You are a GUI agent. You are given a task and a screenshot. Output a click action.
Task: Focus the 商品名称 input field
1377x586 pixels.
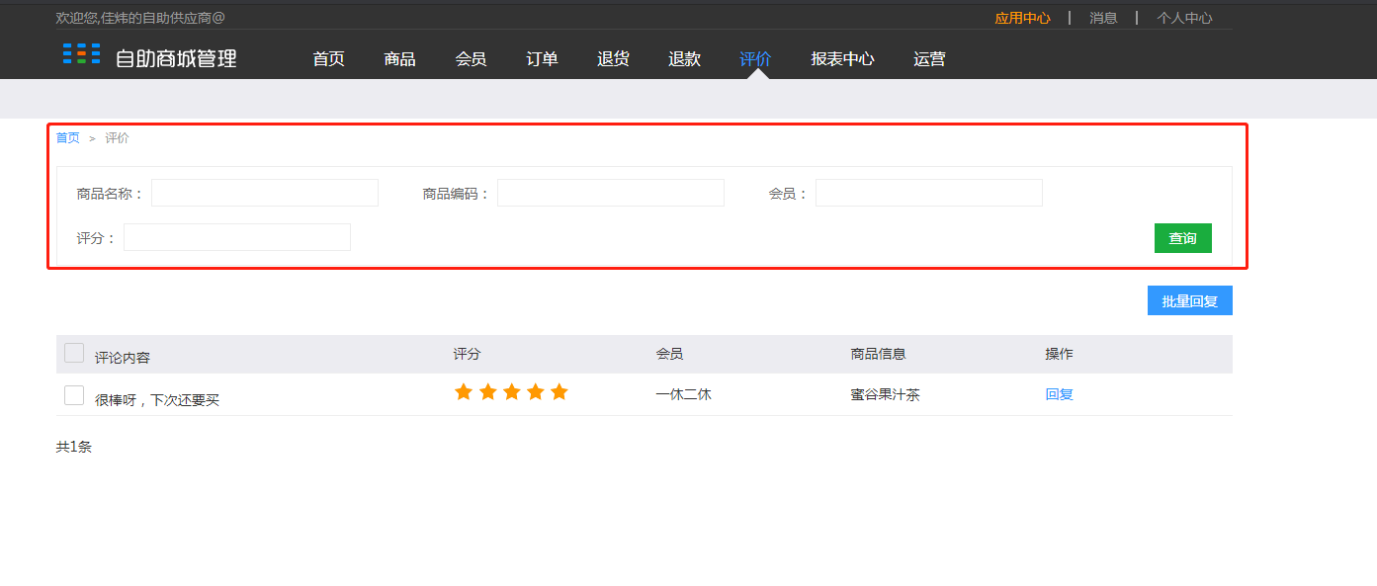[265, 193]
